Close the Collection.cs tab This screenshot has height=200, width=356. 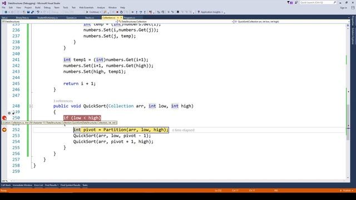pos(121,18)
